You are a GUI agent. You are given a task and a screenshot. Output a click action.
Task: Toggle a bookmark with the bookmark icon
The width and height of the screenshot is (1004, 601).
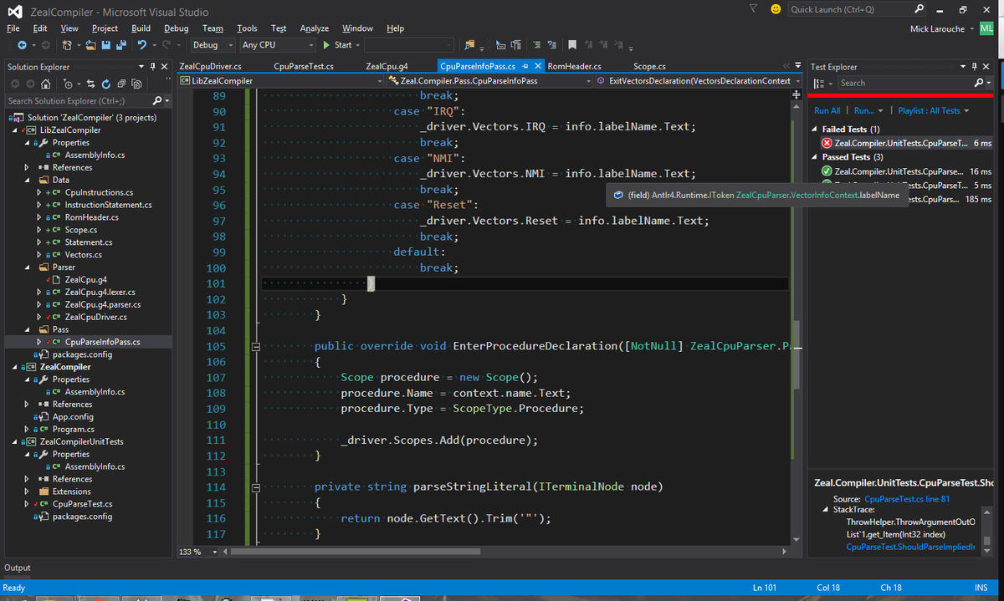pyautogui.click(x=572, y=45)
